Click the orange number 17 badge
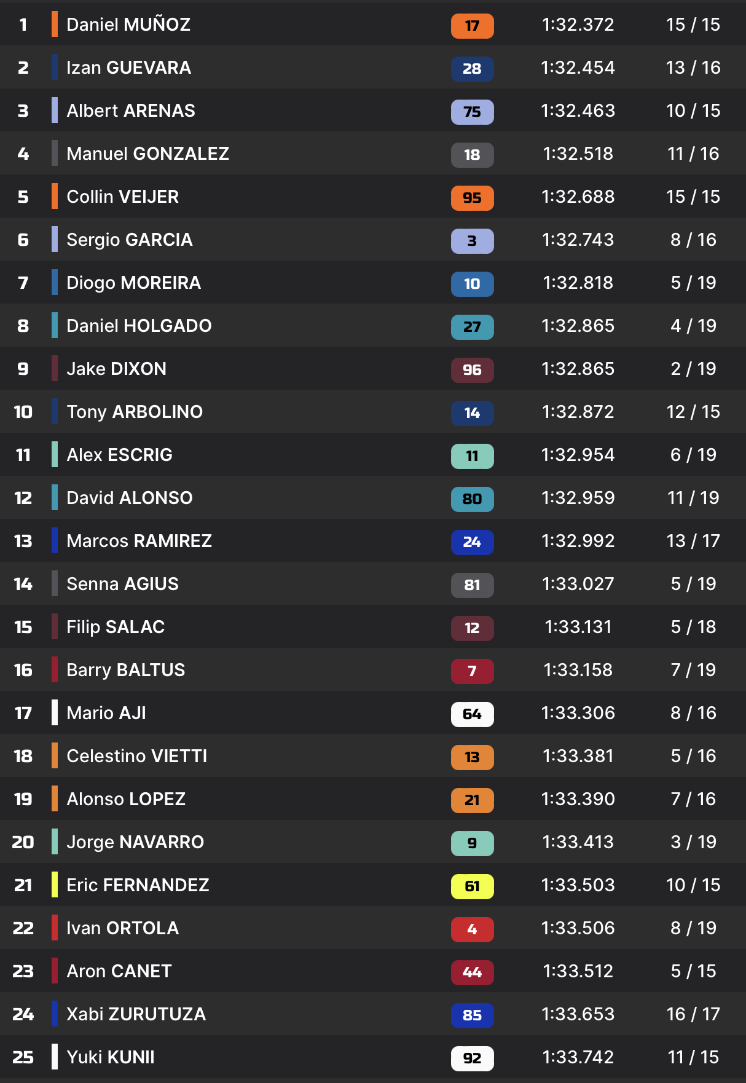Screen dimensions: 746x1083 click(472, 26)
